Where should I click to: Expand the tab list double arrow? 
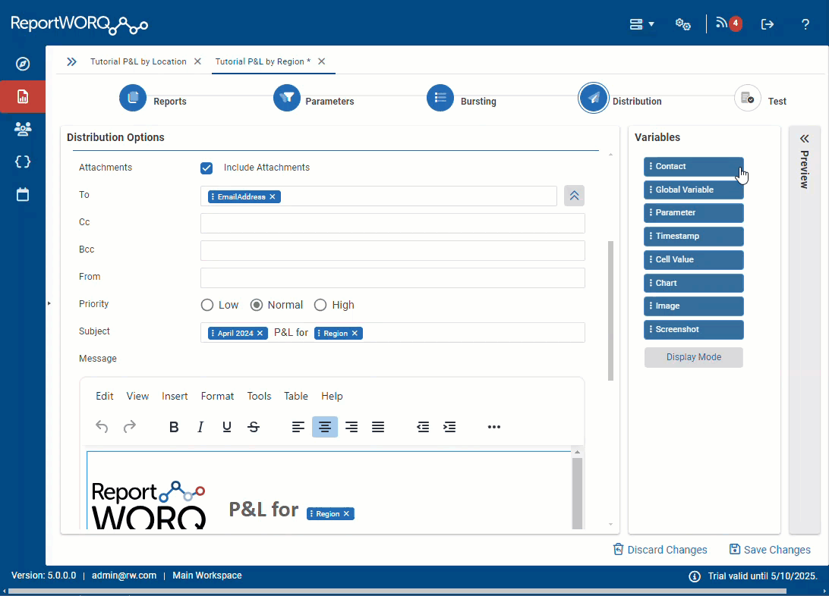[x=71, y=61]
